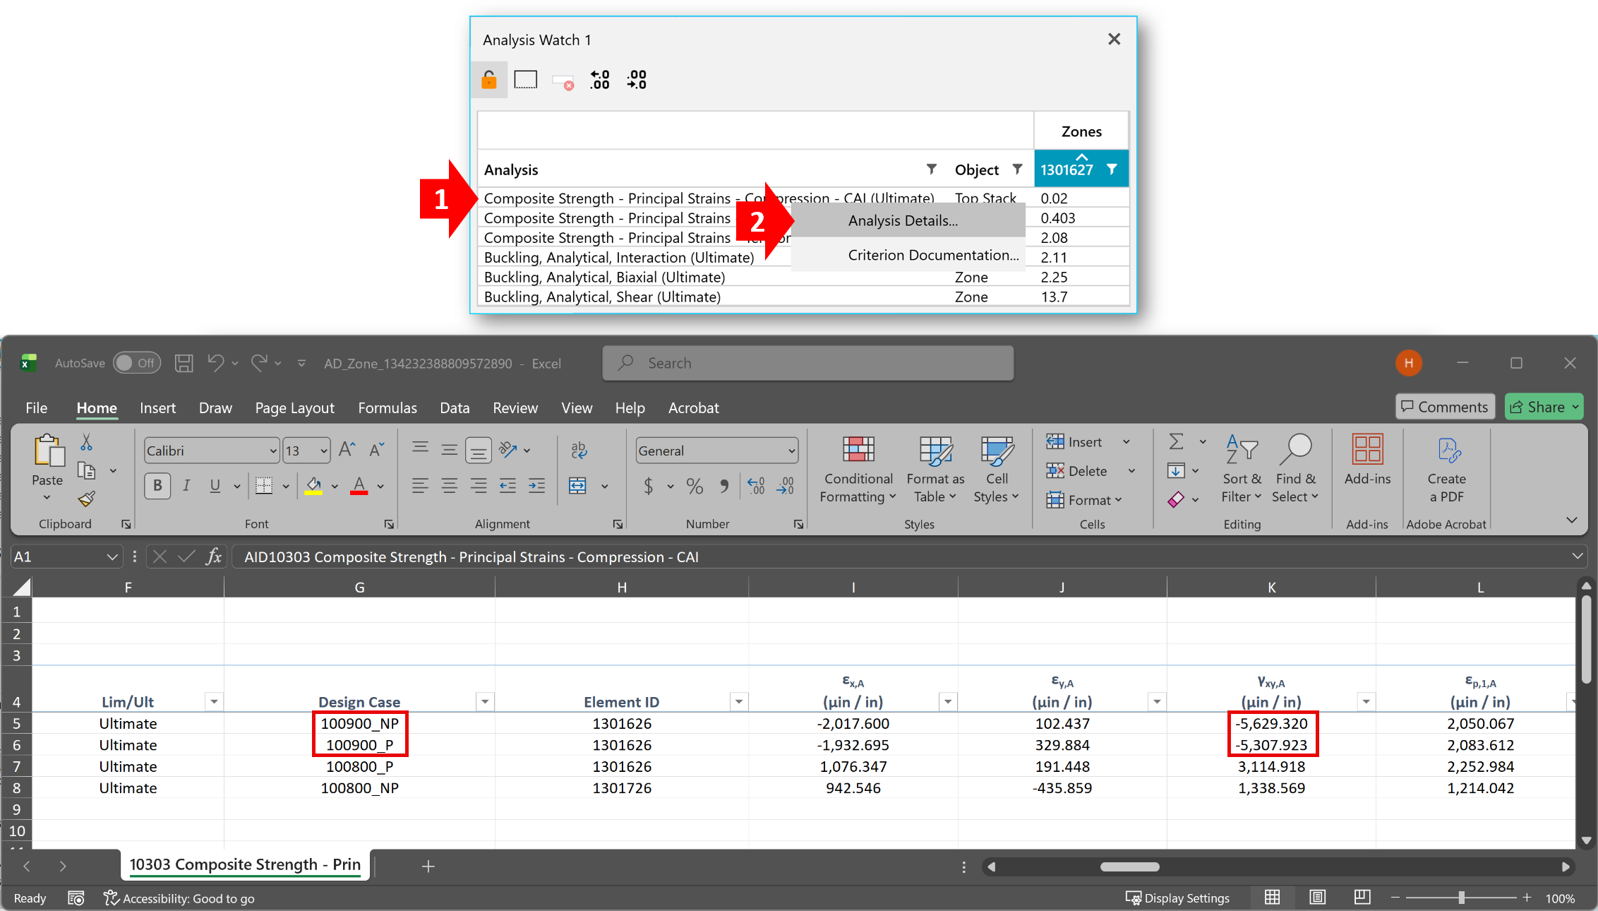Open the Analysis column filter

pyautogui.click(x=932, y=169)
